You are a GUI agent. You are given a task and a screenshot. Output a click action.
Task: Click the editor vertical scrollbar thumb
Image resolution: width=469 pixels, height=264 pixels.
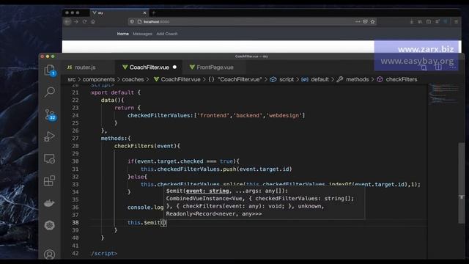[462, 183]
